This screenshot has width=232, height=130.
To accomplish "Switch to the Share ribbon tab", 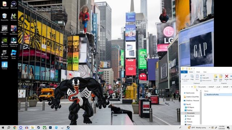I will (x=198, y=72).
